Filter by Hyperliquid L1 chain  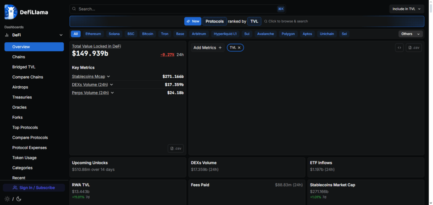(225, 34)
